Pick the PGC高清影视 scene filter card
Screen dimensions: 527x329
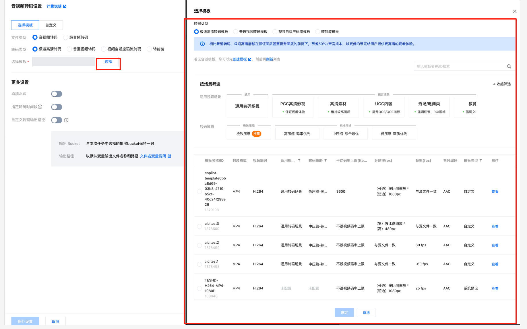[292, 107]
